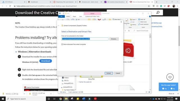180x101 pixels.
Task: Open a new Chrome tab
Action: coord(156,2)
